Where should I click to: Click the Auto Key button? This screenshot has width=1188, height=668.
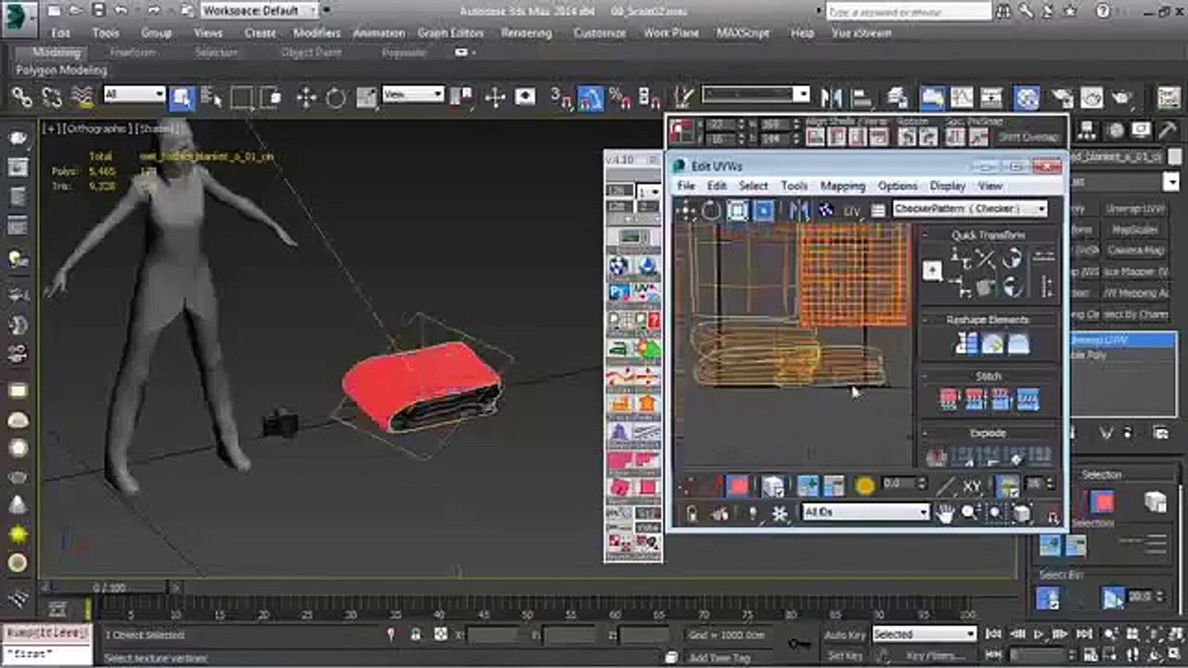[x=845, y=635]
